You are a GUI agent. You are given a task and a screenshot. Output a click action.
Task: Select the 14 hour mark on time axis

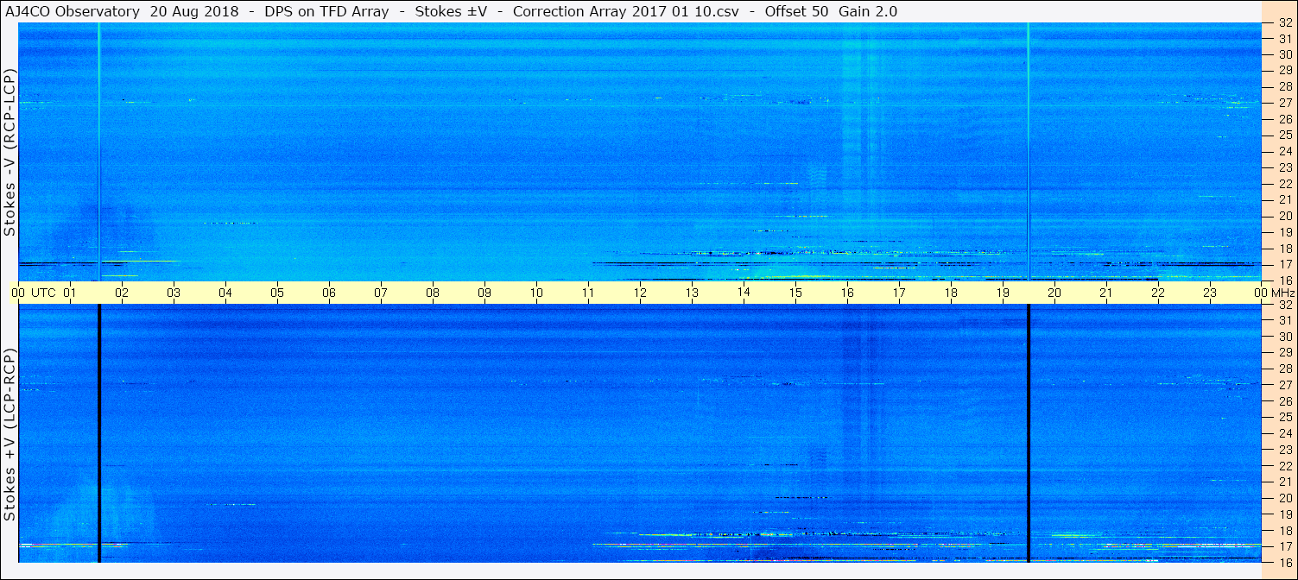(744, 293)
